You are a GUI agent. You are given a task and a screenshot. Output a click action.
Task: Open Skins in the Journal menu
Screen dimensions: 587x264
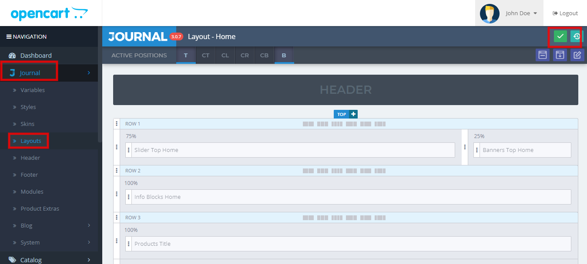click(x=27, y=124)
